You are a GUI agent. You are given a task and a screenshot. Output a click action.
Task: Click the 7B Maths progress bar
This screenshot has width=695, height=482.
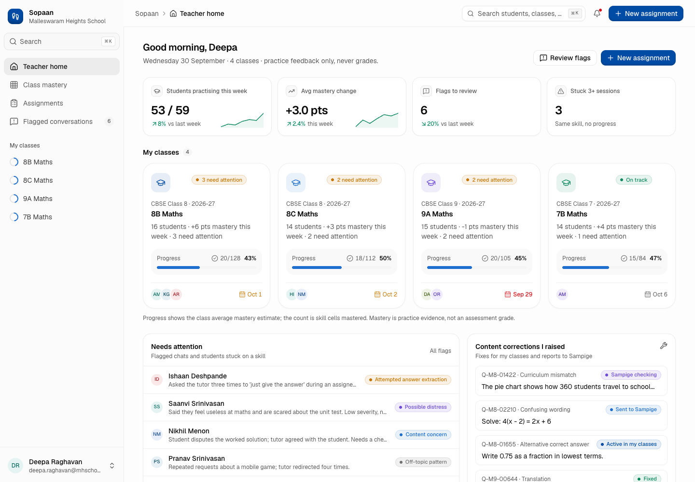click(612, 268)
